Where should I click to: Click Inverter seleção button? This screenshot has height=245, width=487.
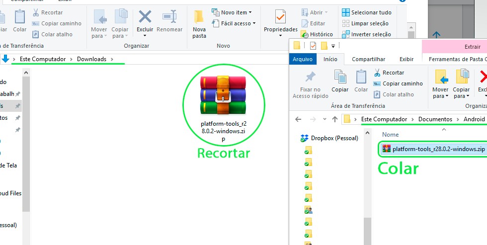(367, 34)
